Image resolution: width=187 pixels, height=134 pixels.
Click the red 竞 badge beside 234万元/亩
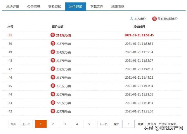53,52
